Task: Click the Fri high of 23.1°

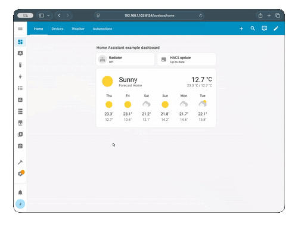Action: click(x=128, y=114)
